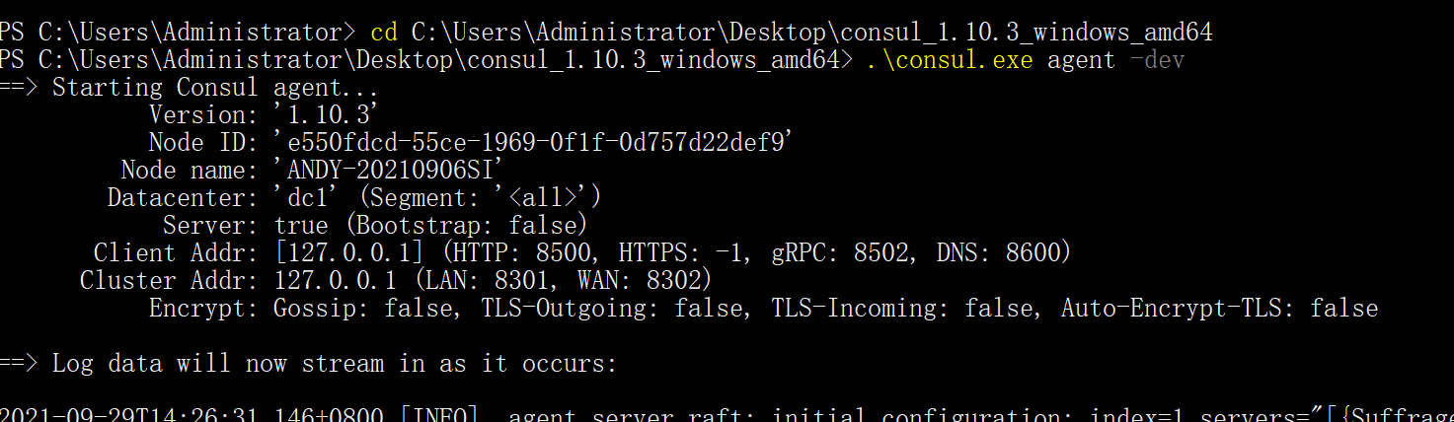Click the 'Server: true' value
This screenshot has width=1454, height=422.
[300, 226]
